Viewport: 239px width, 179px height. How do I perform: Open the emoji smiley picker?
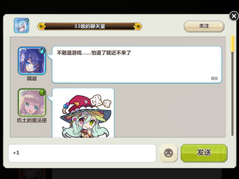tap(169, 153)
